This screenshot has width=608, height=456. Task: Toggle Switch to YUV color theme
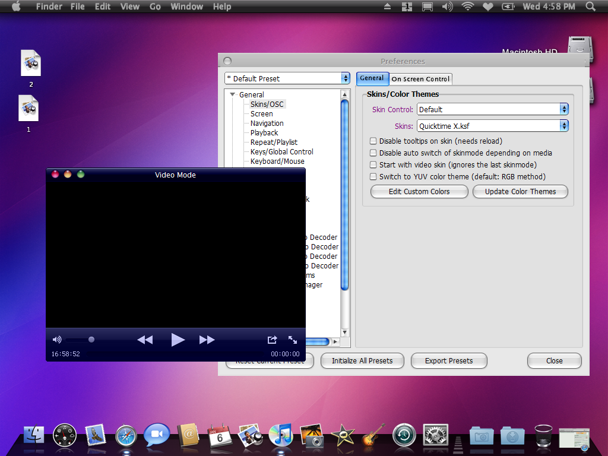pos(373,177)
